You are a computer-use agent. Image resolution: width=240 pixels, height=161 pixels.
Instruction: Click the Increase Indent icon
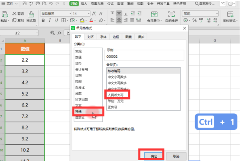coord(140,14)
